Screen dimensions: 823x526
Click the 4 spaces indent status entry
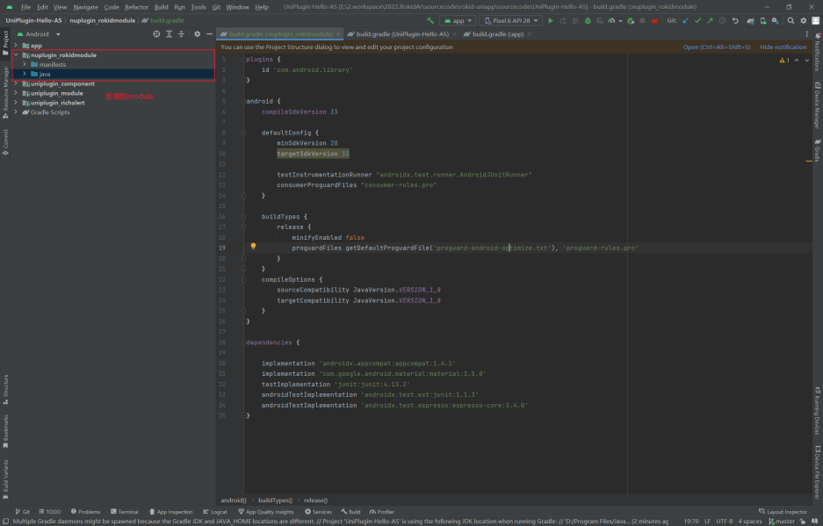pyautogui.click(x=750, y=522)
